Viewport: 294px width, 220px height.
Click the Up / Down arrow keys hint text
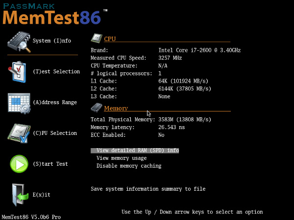tap(192, 212)
